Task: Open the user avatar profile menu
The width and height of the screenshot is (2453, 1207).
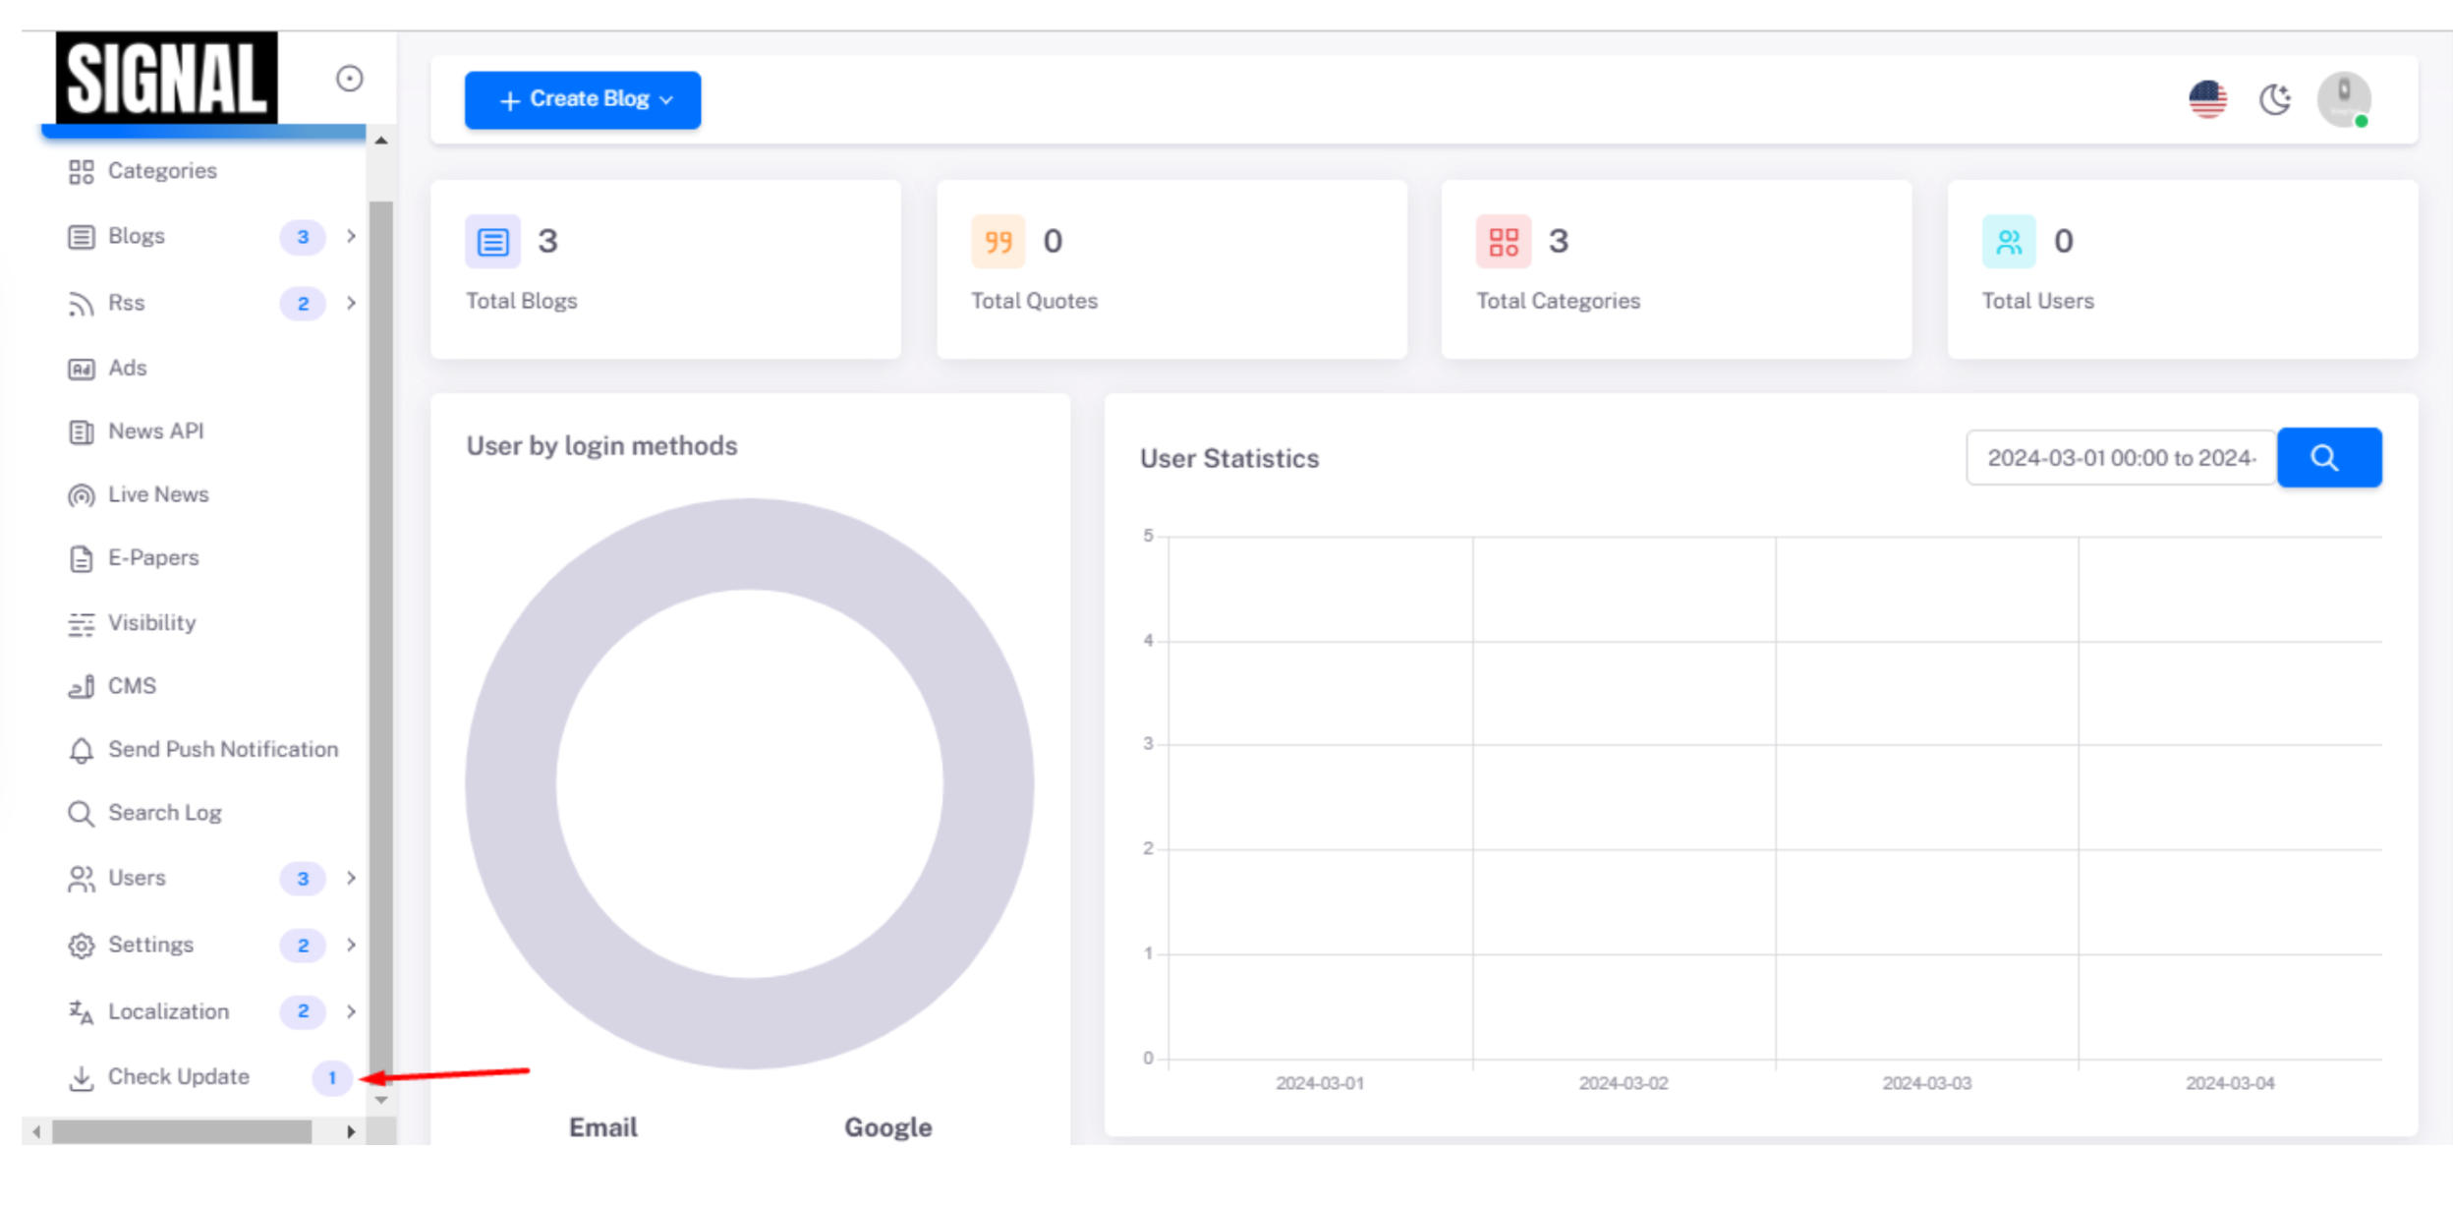Action: click(2344, 99)
